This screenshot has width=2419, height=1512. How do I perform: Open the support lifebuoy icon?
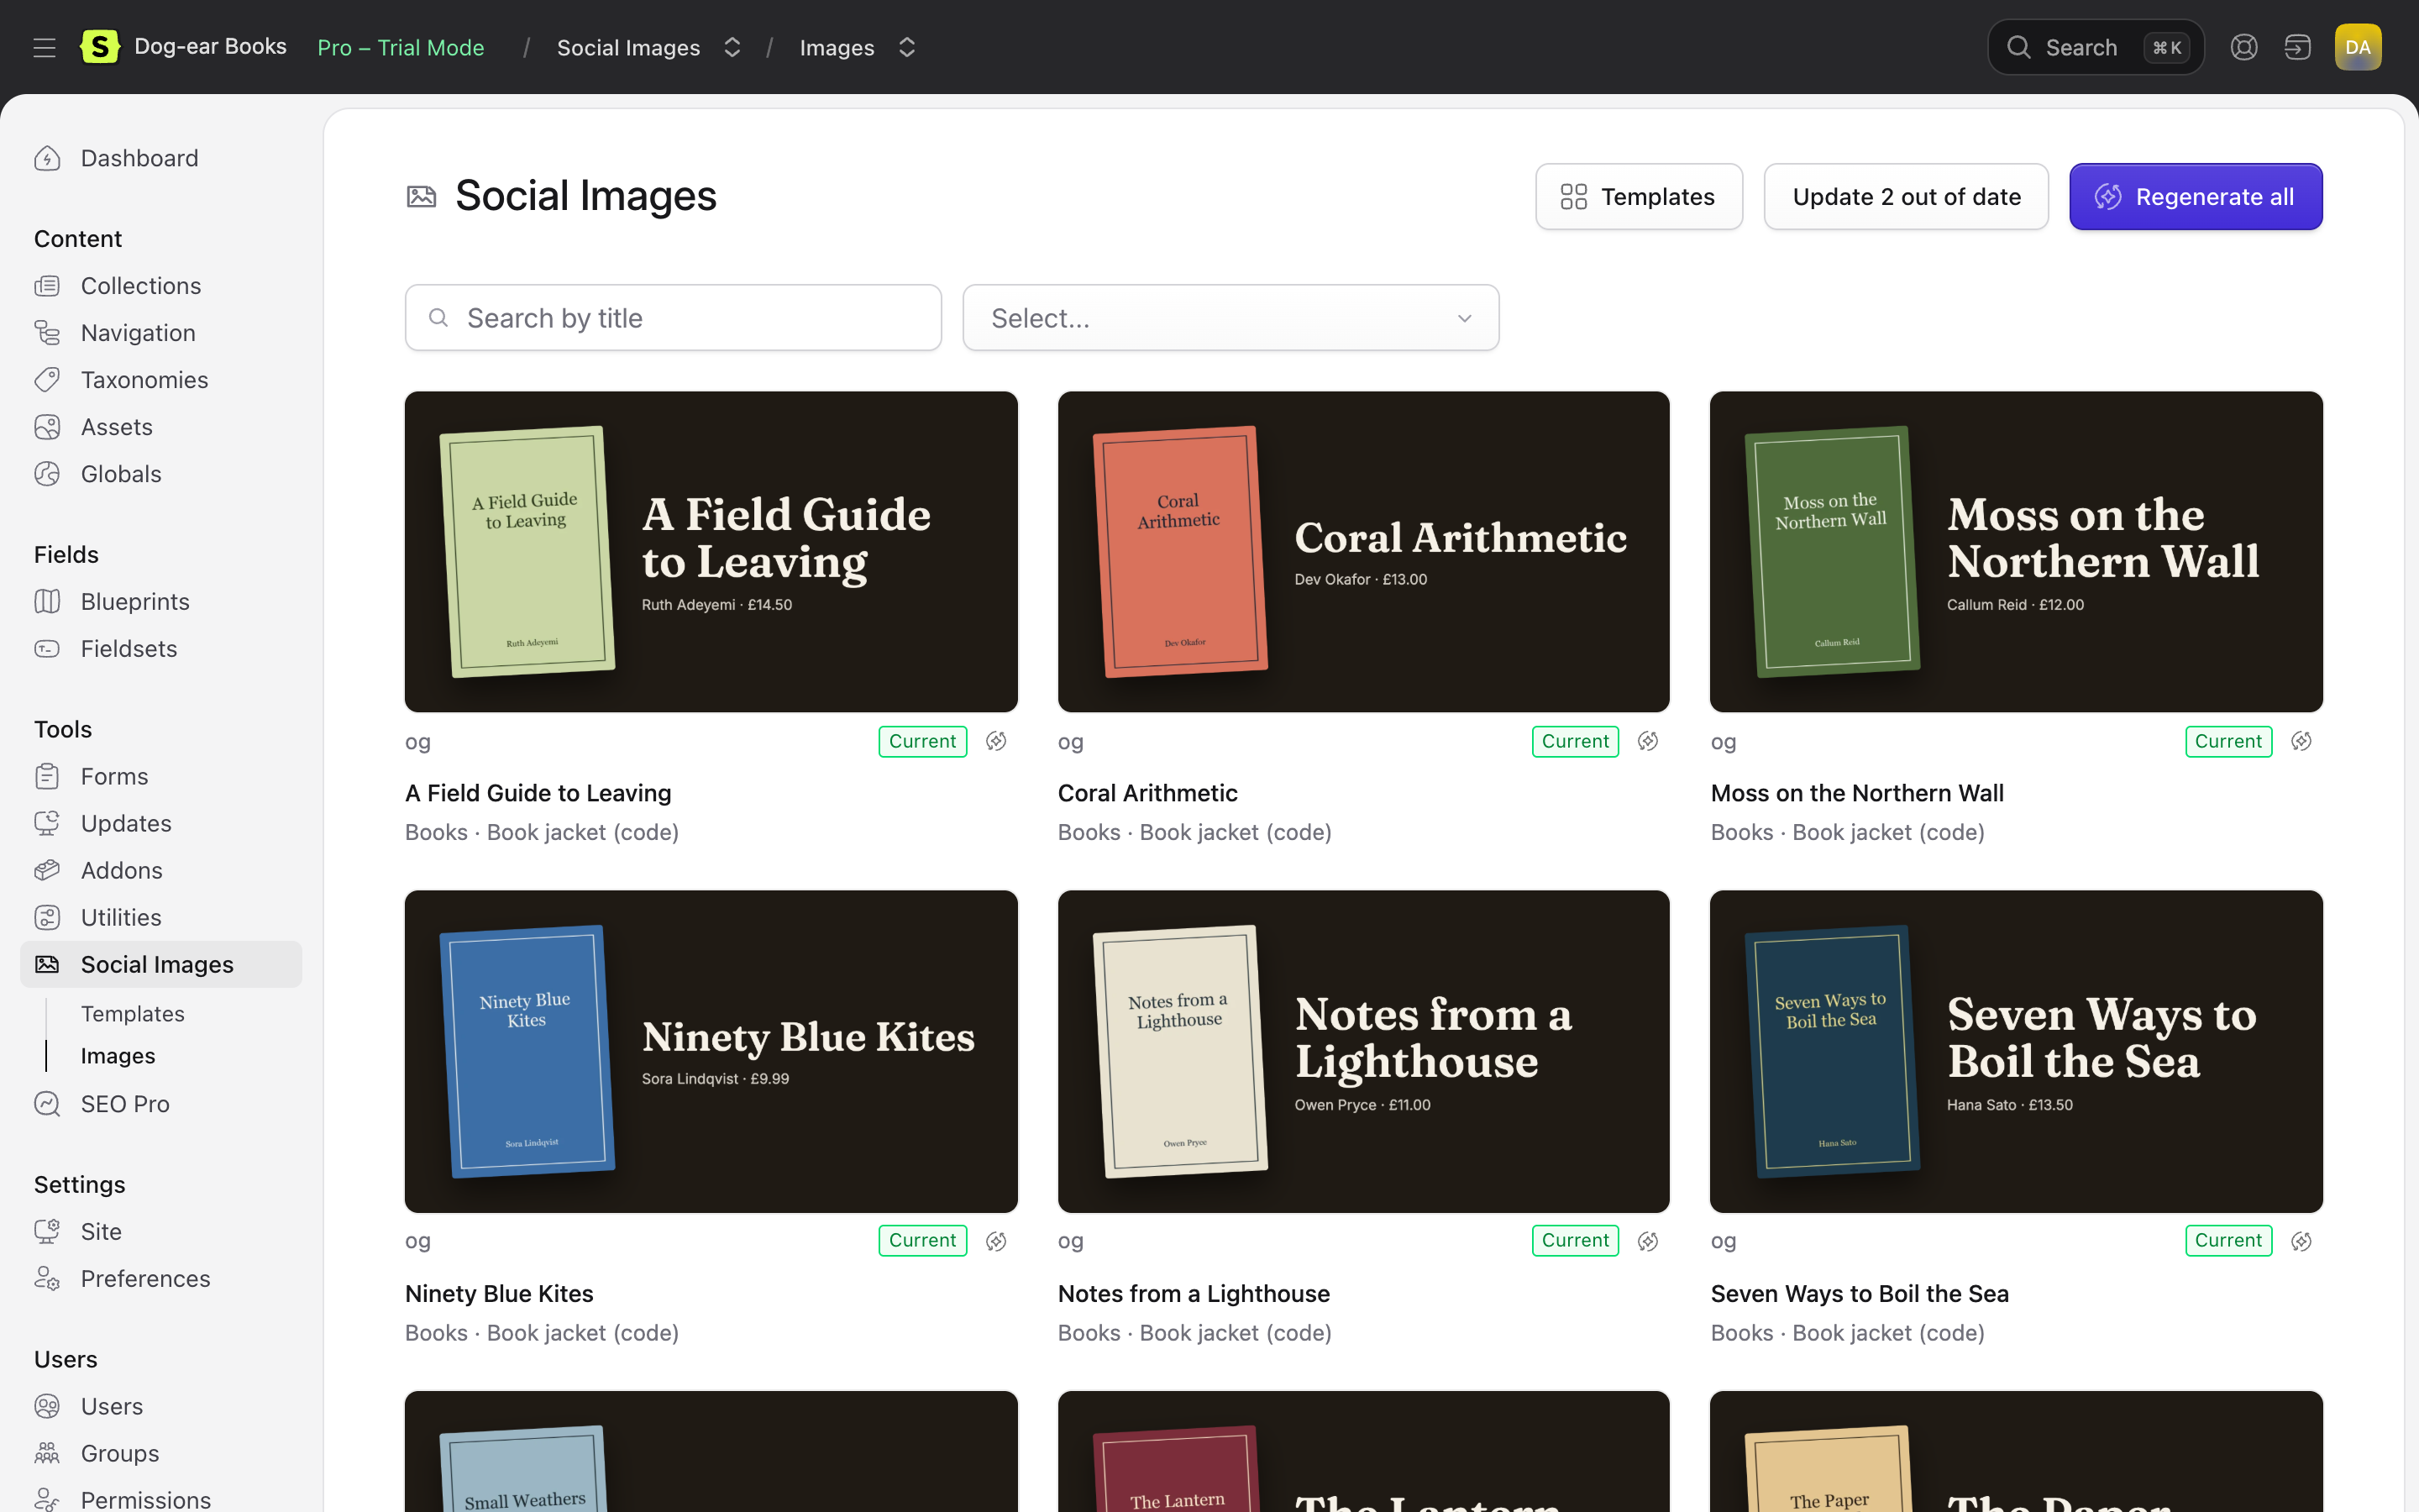(x=2244, y=47)
